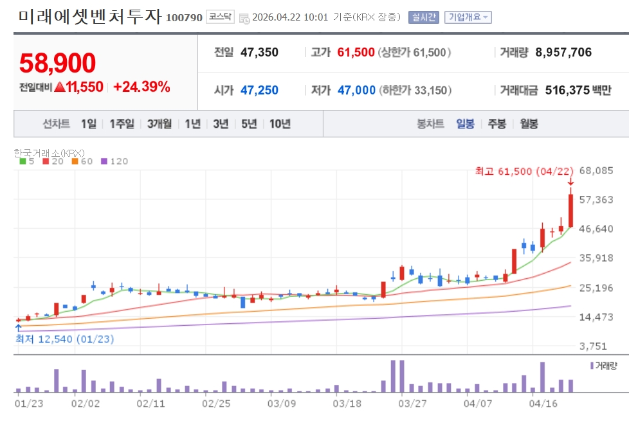Switch to 주봉 weekly candle chart
629x435 pixels.
[497, 124]
